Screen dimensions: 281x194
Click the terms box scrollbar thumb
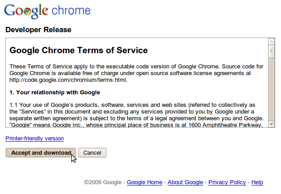271,51
